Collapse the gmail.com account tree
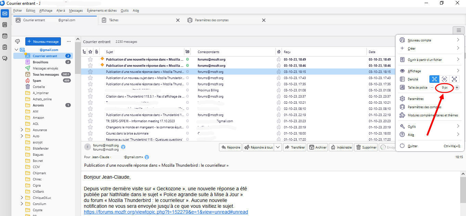Image resolution: width=466 pixels, height=216 pixels. tap(16, 50)
